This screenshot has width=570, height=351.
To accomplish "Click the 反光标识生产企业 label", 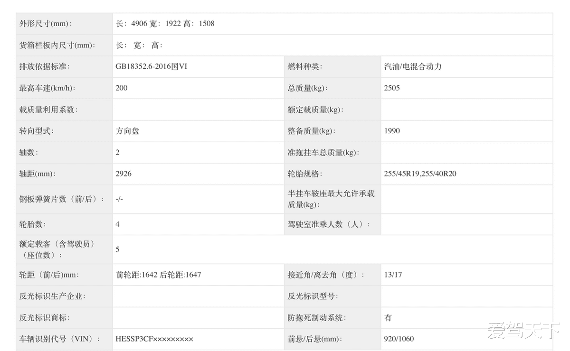I will [x=52, y=296].
